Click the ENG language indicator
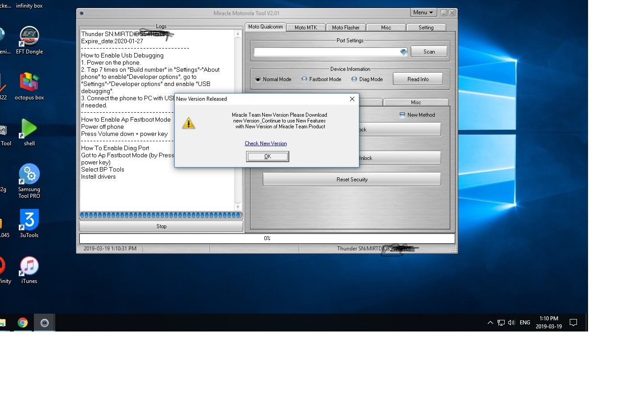The image size is (642, 401). click(x=525, y=323)
